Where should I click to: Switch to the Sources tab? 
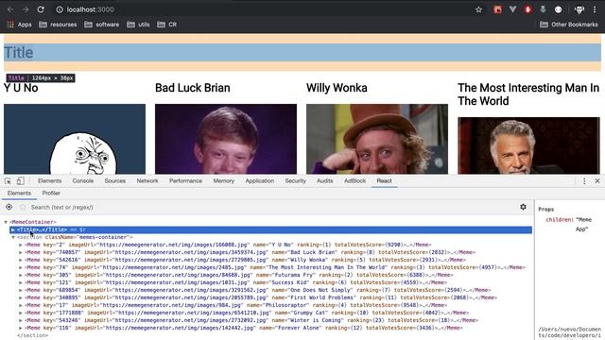coord(115,180)
